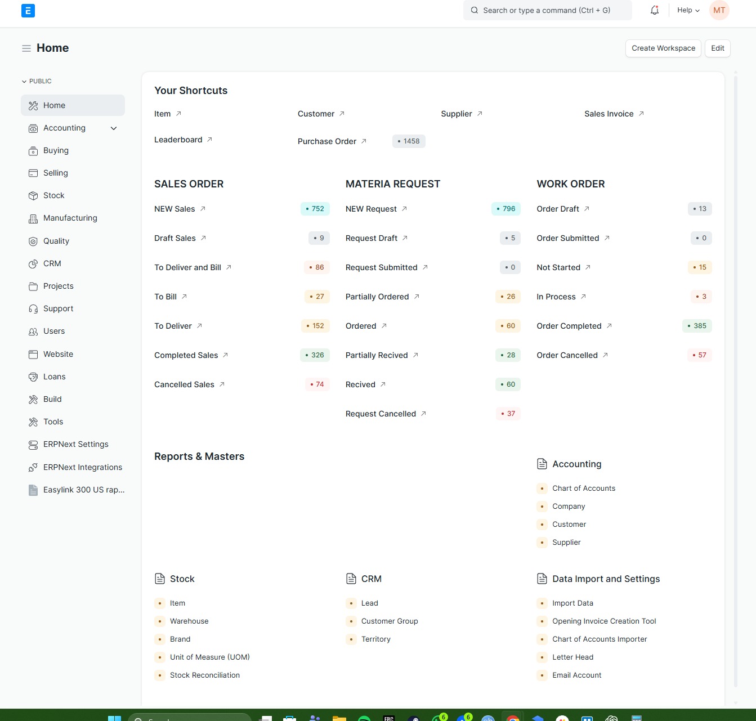Open the Chart of Accounts link
The height and width of the screenshot is (721, 756).
(584, 488)
